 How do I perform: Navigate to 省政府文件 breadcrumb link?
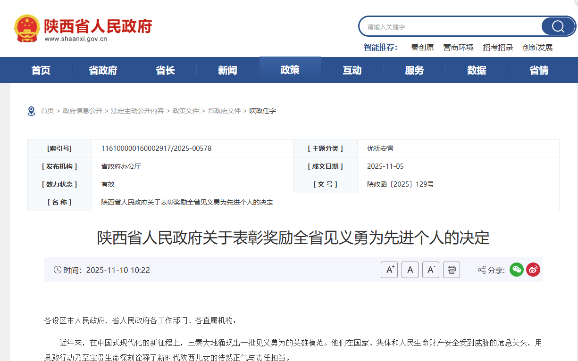(224, 111)
